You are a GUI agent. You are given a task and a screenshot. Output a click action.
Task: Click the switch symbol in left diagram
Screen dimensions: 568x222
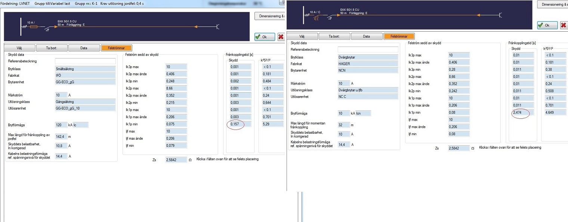(48, 28)
